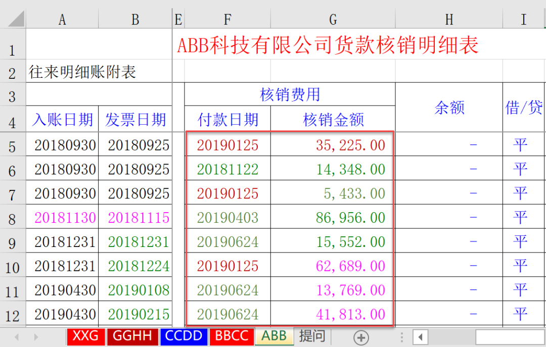
Task: Click the balance dash cell in row 8
Action: pos(449,217)
